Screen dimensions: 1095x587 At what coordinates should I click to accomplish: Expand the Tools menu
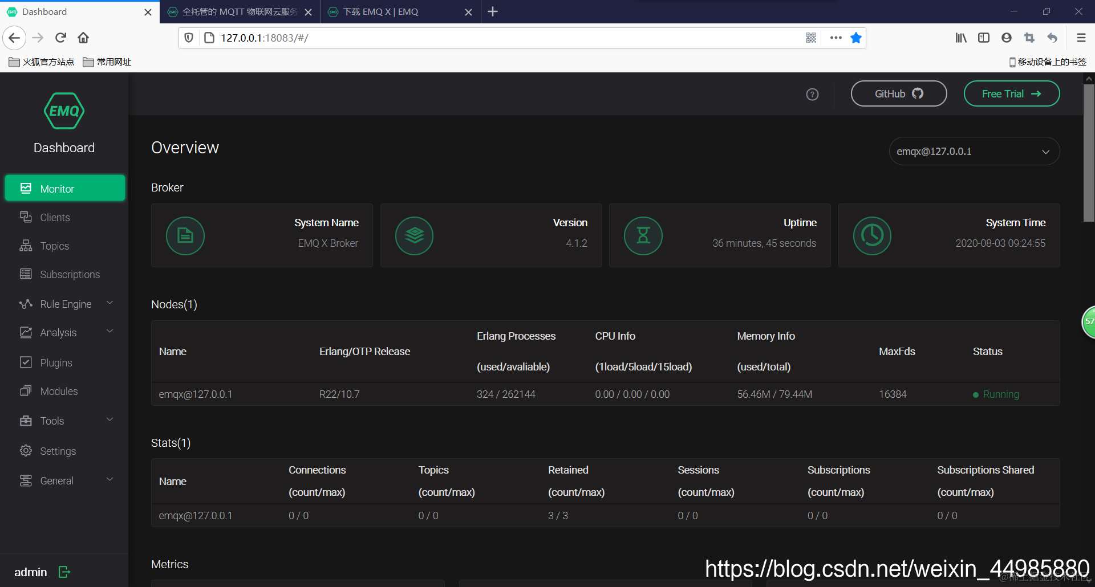coord(66,421)
